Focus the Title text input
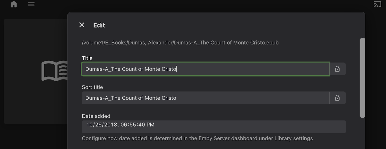386x149 pixels. tap(205, 69)
